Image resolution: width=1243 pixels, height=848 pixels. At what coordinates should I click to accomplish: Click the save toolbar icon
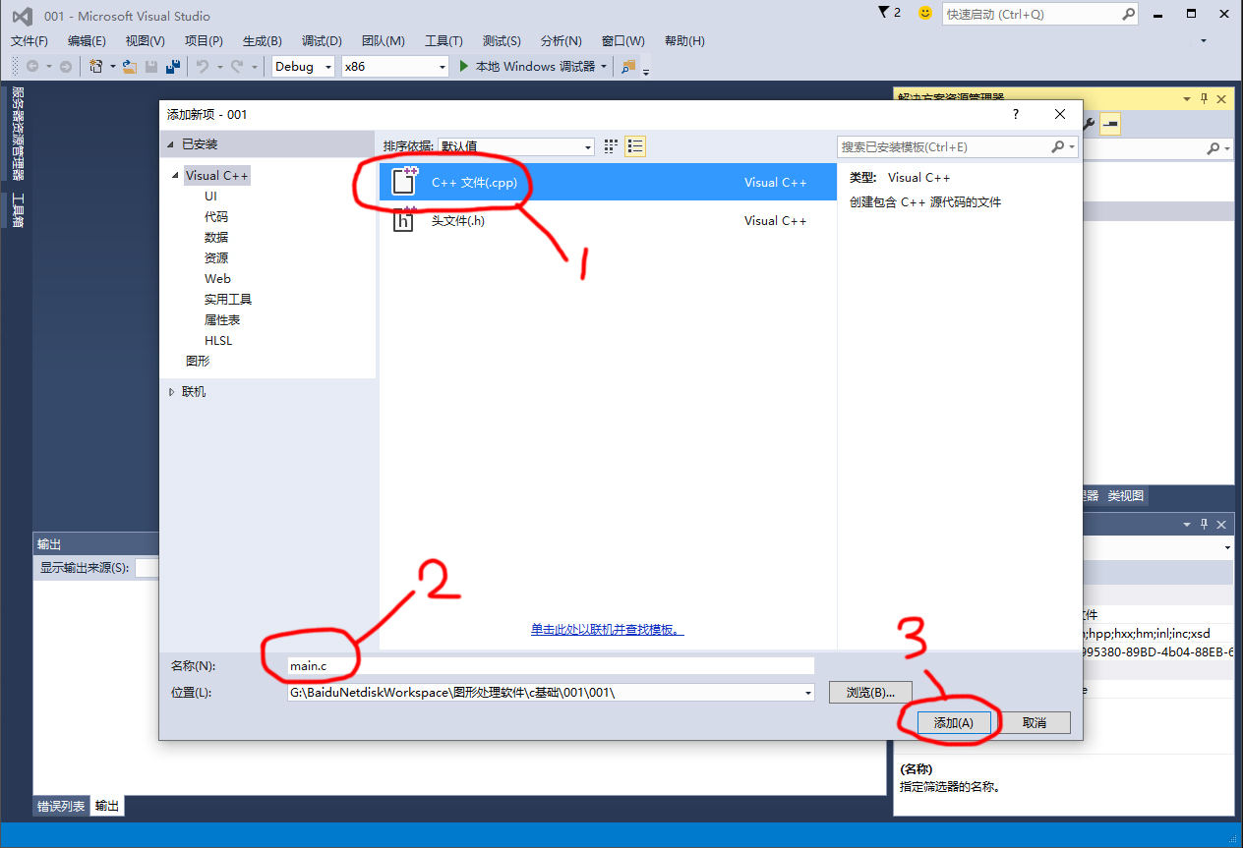pyautogui.click(x=151, y=66)
